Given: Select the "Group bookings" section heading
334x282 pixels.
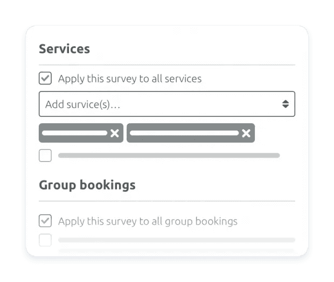Looking at the screenshot, I should (87, 185).
